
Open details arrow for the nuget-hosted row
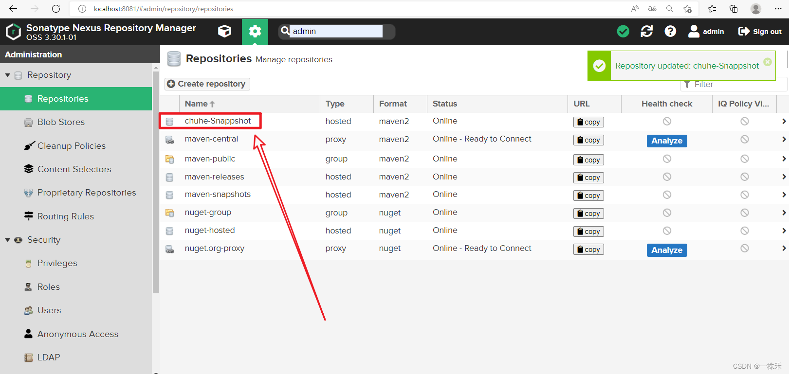tap(784, 231)
